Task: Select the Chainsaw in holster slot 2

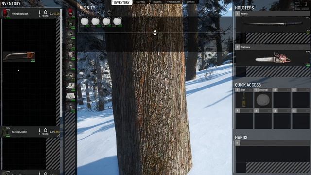Action: pos(273,58)
